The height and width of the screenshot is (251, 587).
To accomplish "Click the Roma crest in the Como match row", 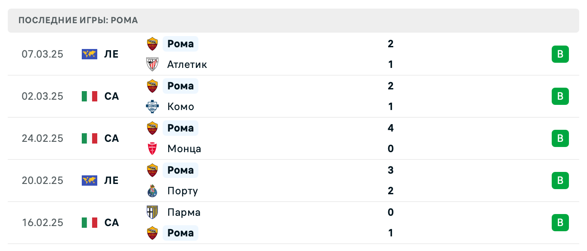I will point(152,86).
